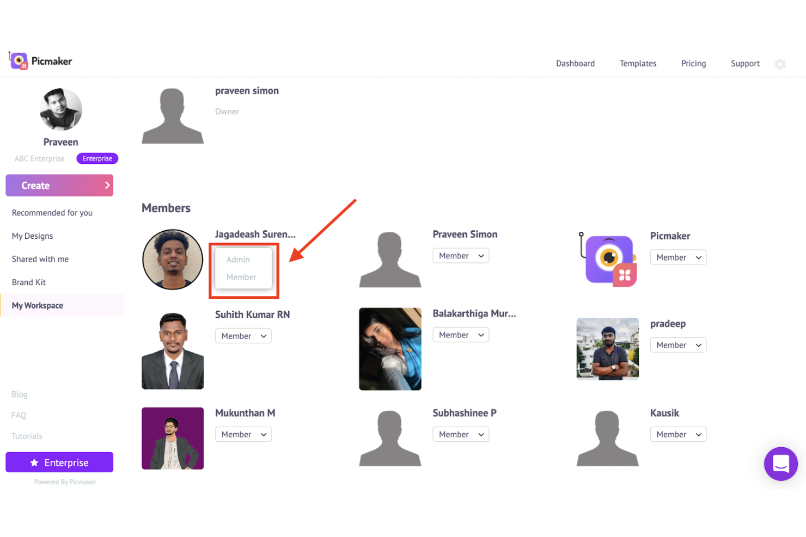Click the Create button
Viewport: 806px width, 537px height.
59,185
